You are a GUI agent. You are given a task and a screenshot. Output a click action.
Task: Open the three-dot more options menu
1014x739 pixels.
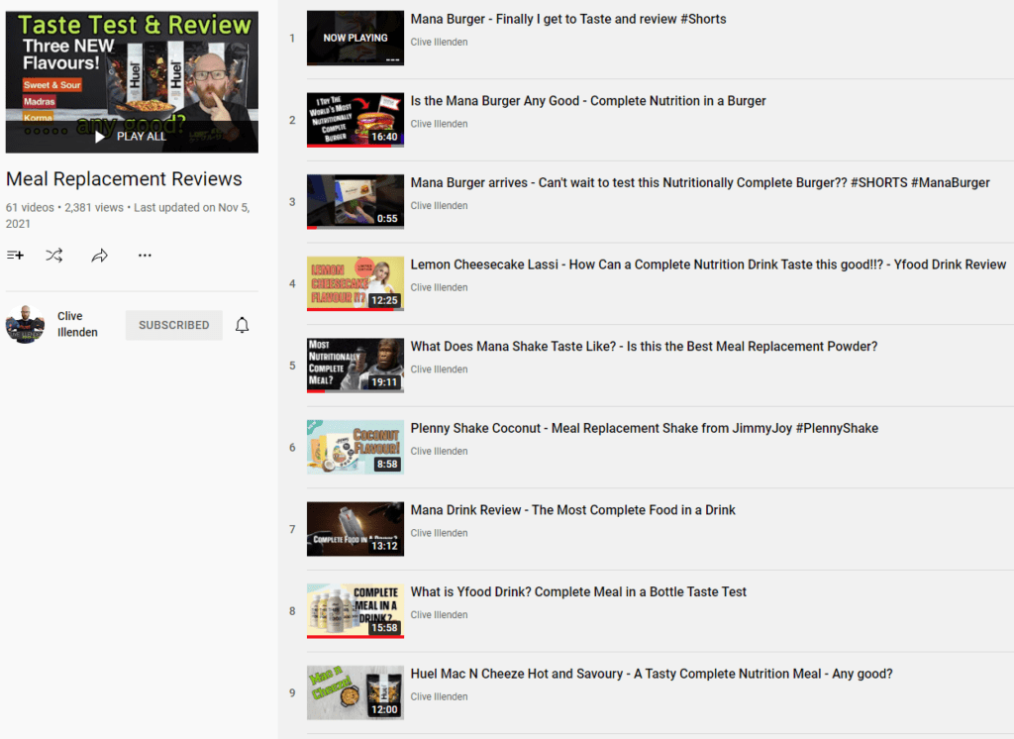click(145, 256)
